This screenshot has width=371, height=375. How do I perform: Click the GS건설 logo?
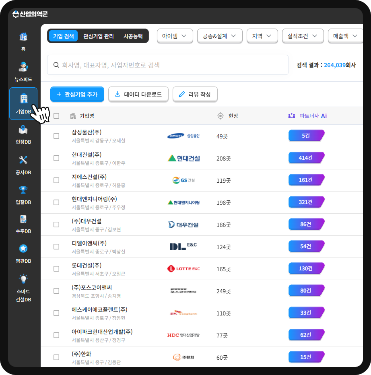[183, 180]
